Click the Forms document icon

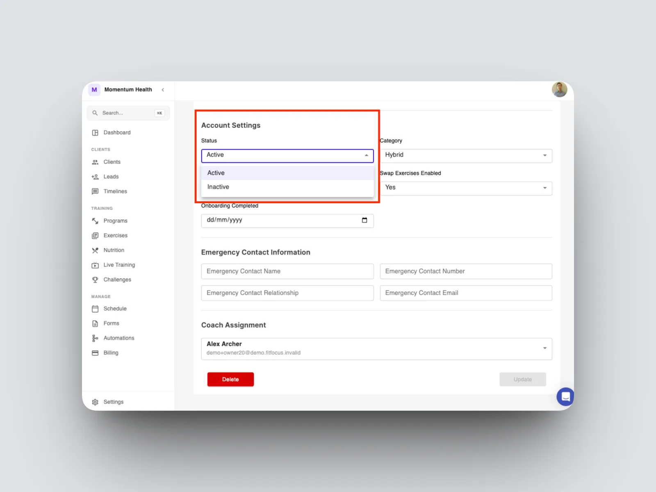[95, 323]
